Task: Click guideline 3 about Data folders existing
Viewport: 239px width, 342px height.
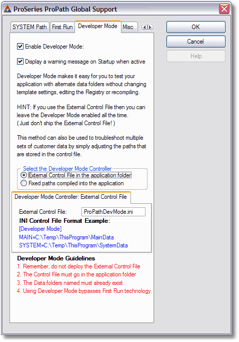Action: click(69, 283)
